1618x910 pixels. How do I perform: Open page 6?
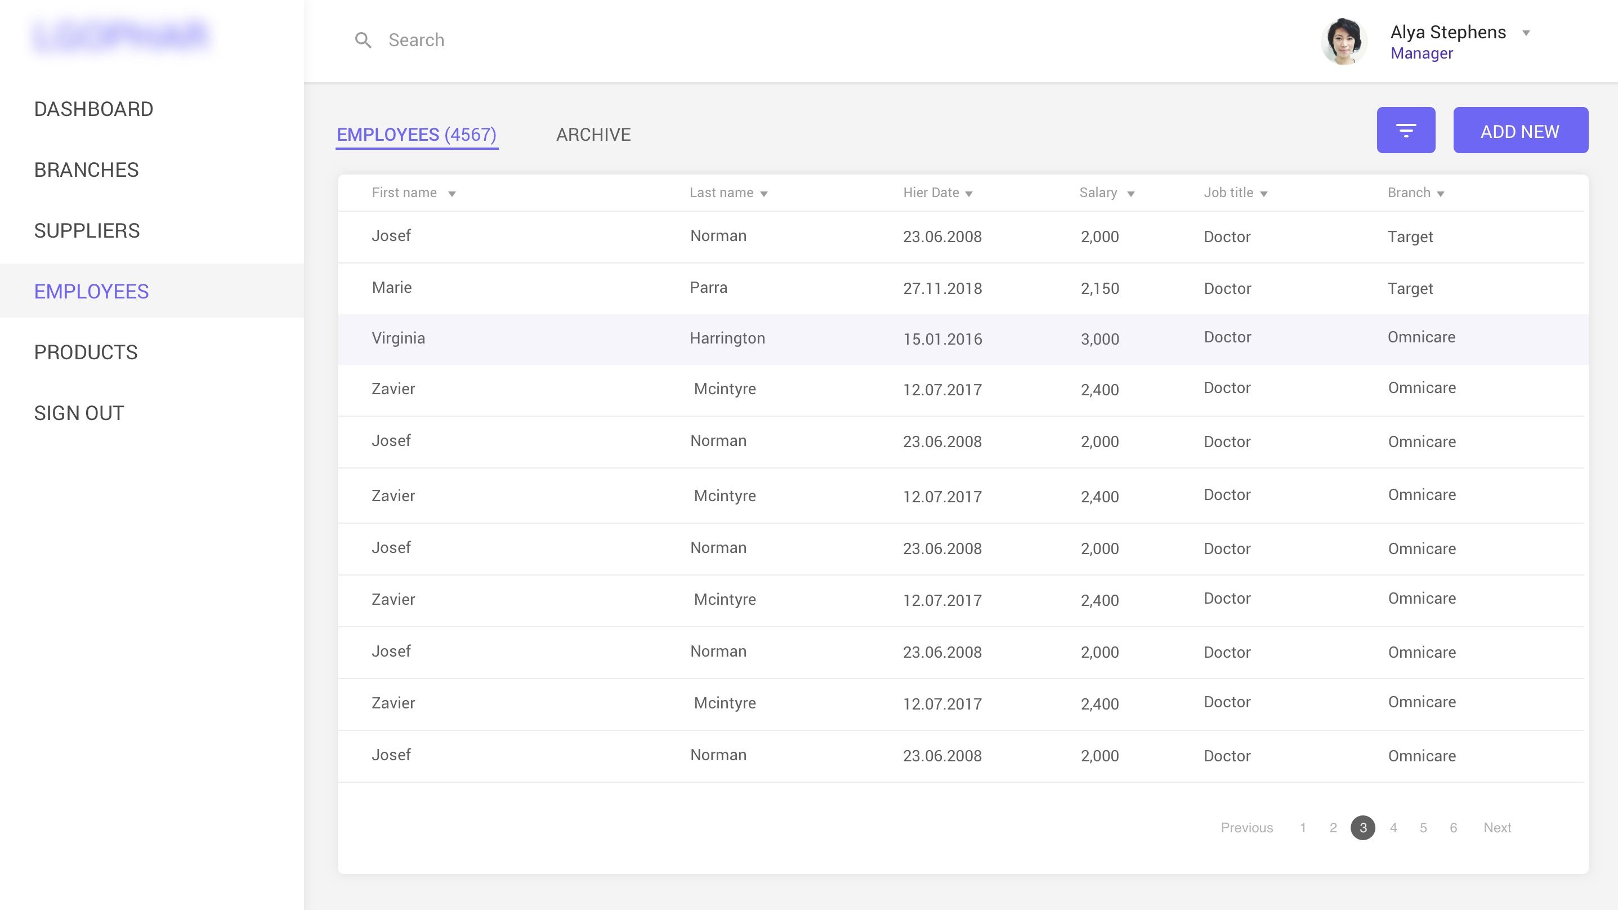pos(1454,828)
